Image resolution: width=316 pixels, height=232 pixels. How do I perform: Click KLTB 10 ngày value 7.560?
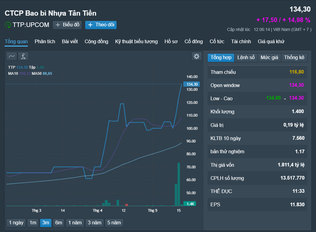298,138
